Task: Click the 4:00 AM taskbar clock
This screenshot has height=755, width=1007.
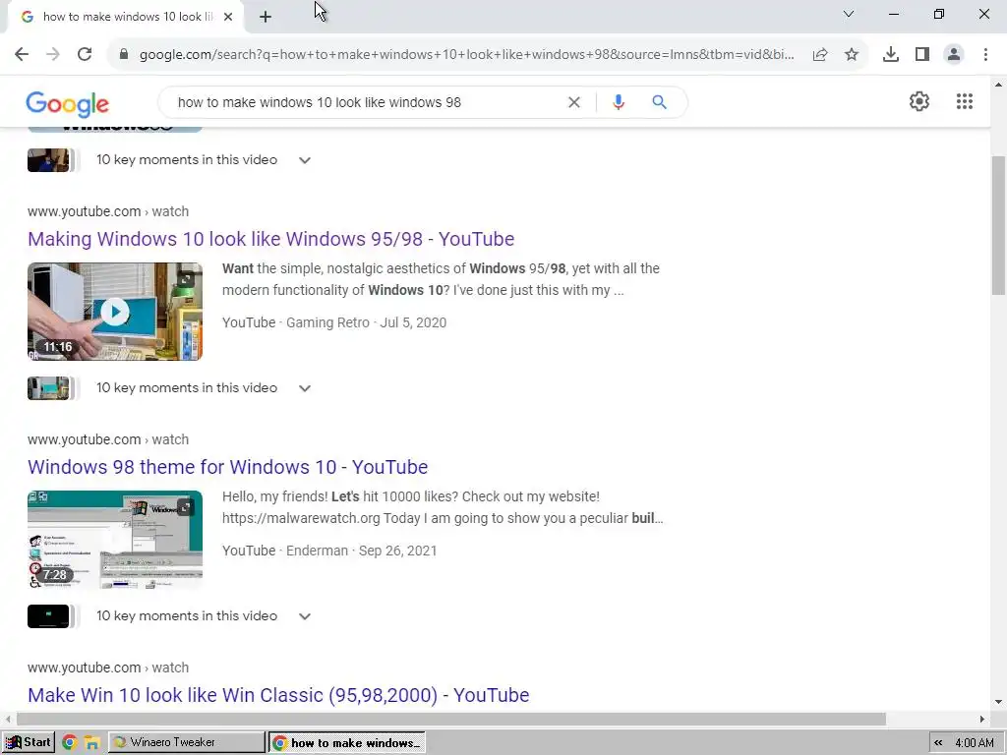Action: [975, 743]
